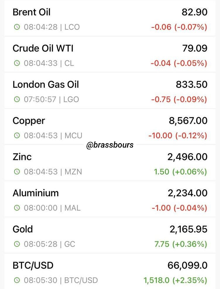The width and height of the screenshot is (220, 289).
Task: Click the BTC/USD change +2.35%
Action: coord(190,280)
